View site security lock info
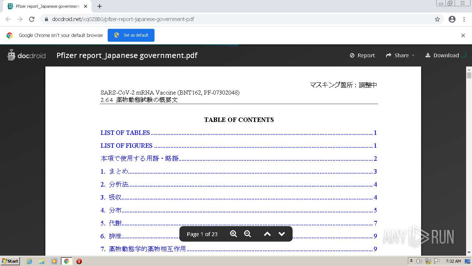This screenshot has height=266, width=472. coord(46,19)
